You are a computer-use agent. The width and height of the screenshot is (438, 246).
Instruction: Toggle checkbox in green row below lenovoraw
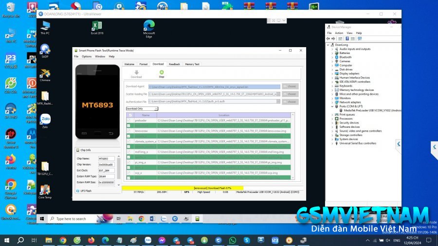pos(128,136)
